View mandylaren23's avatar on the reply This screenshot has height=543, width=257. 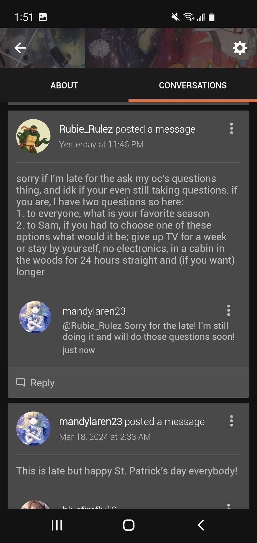[35, 317]
